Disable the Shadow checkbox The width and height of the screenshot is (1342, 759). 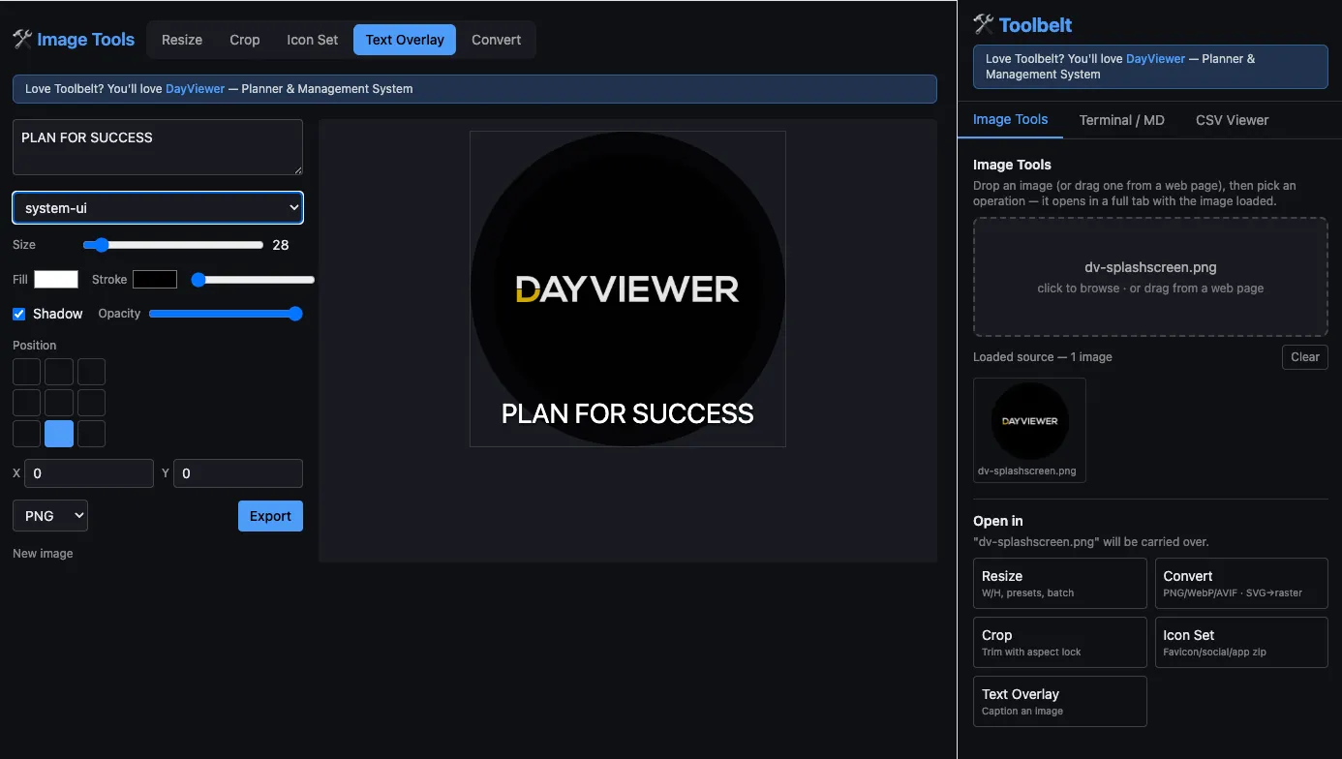18,314
